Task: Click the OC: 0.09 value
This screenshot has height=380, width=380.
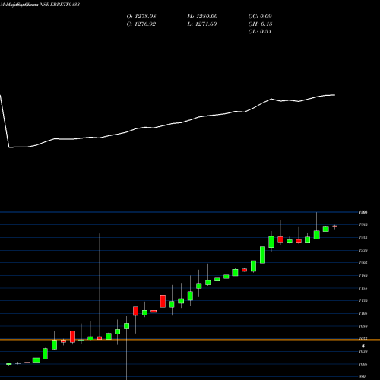Action: coord(260,17)
